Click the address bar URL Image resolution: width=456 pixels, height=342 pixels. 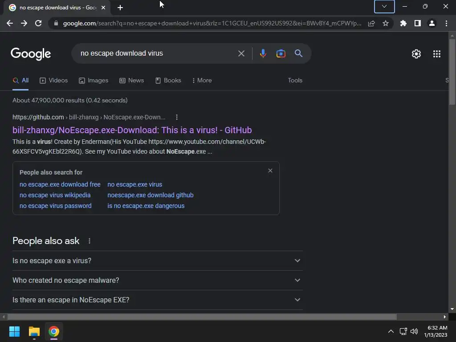tap(212, 23)
